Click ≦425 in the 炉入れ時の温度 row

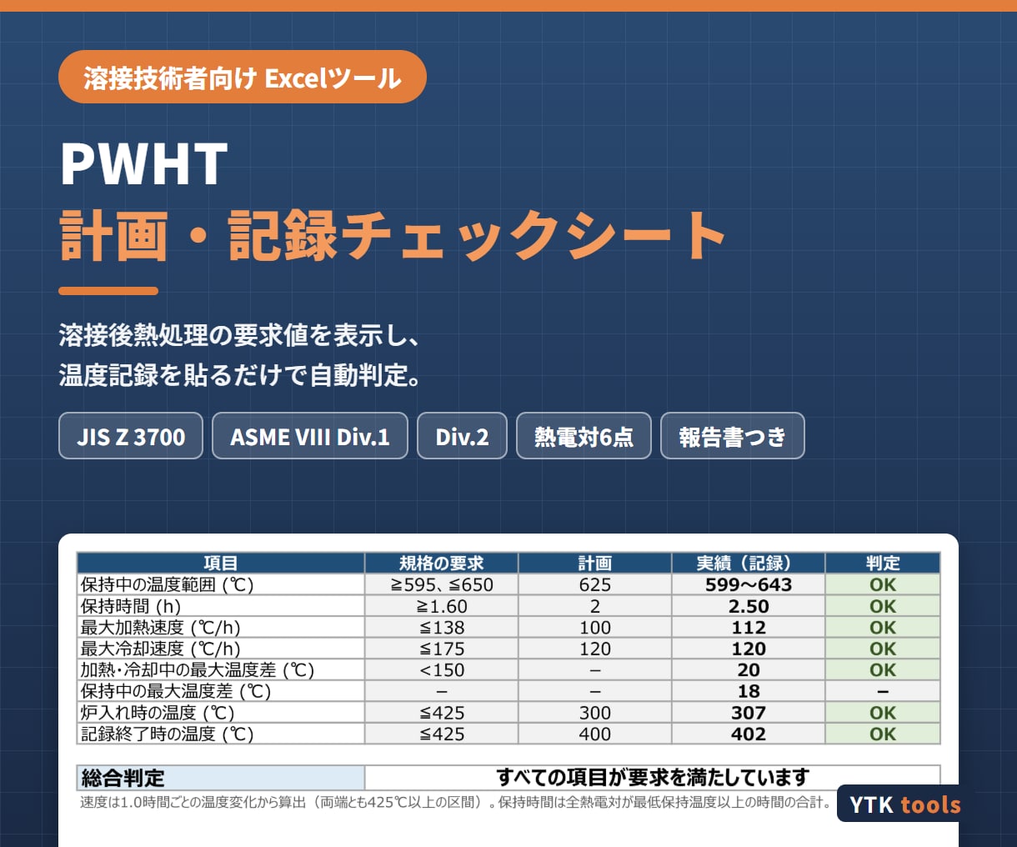(442, 713)
